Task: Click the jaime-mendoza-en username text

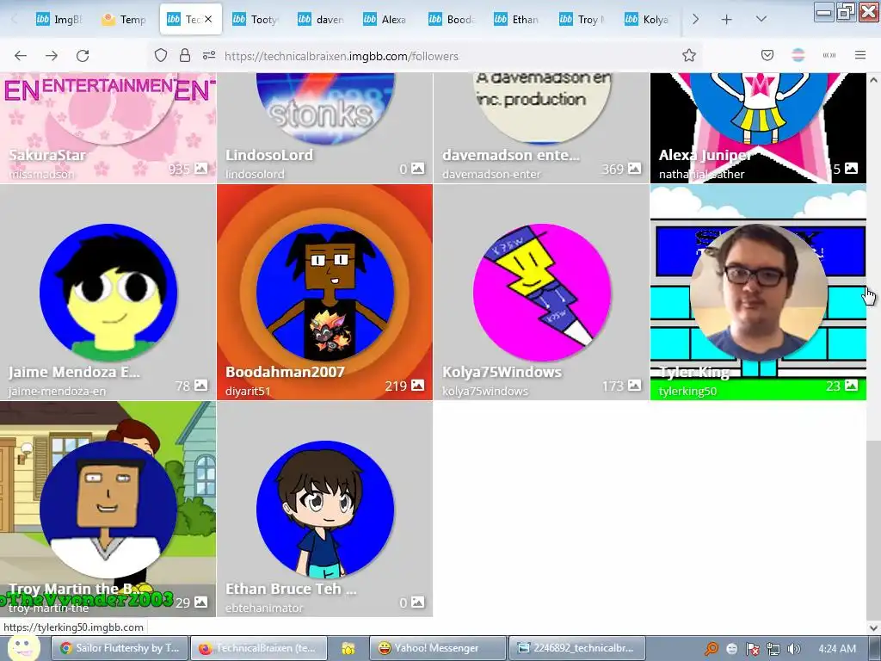Action: 57,392
